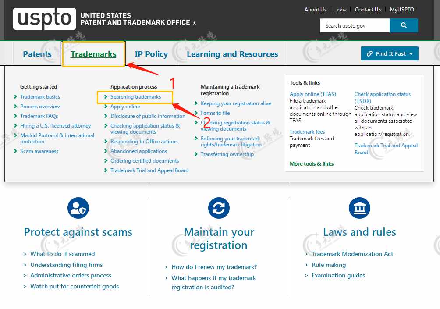Open the Patents menu
440x309 pixels.
[x=37, y=54]
